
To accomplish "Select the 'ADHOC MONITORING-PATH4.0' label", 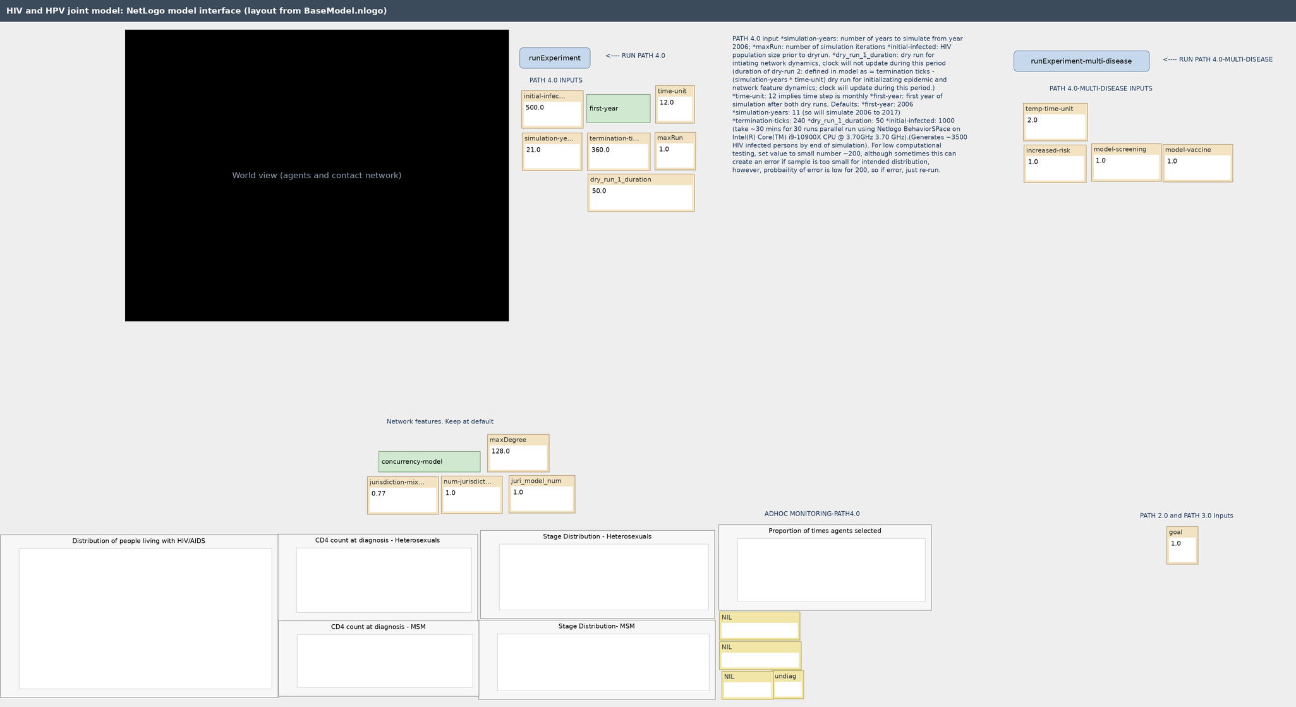I will coord(812,514).
